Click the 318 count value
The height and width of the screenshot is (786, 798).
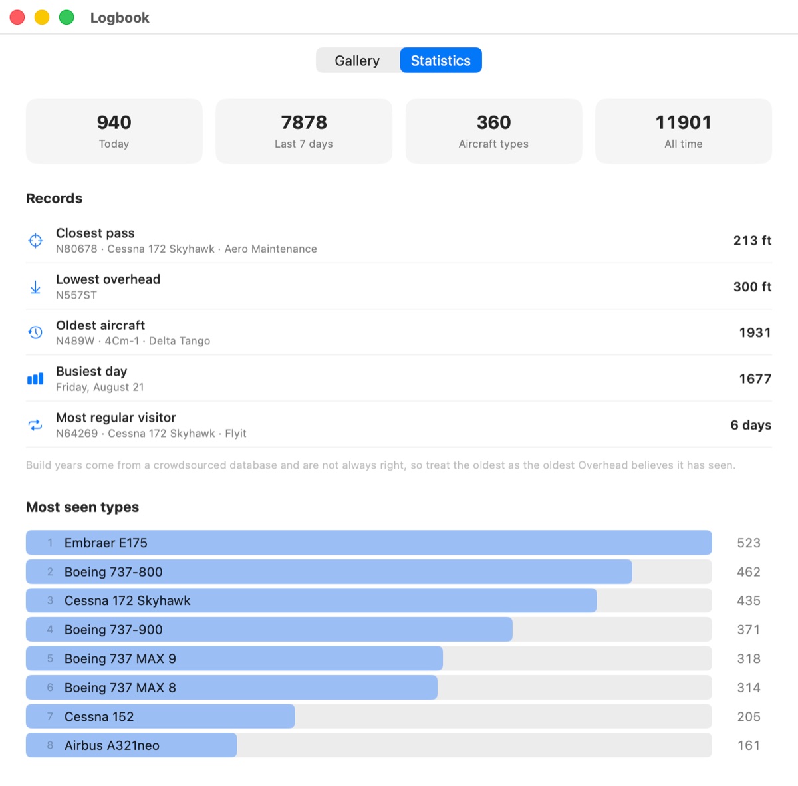749,658
